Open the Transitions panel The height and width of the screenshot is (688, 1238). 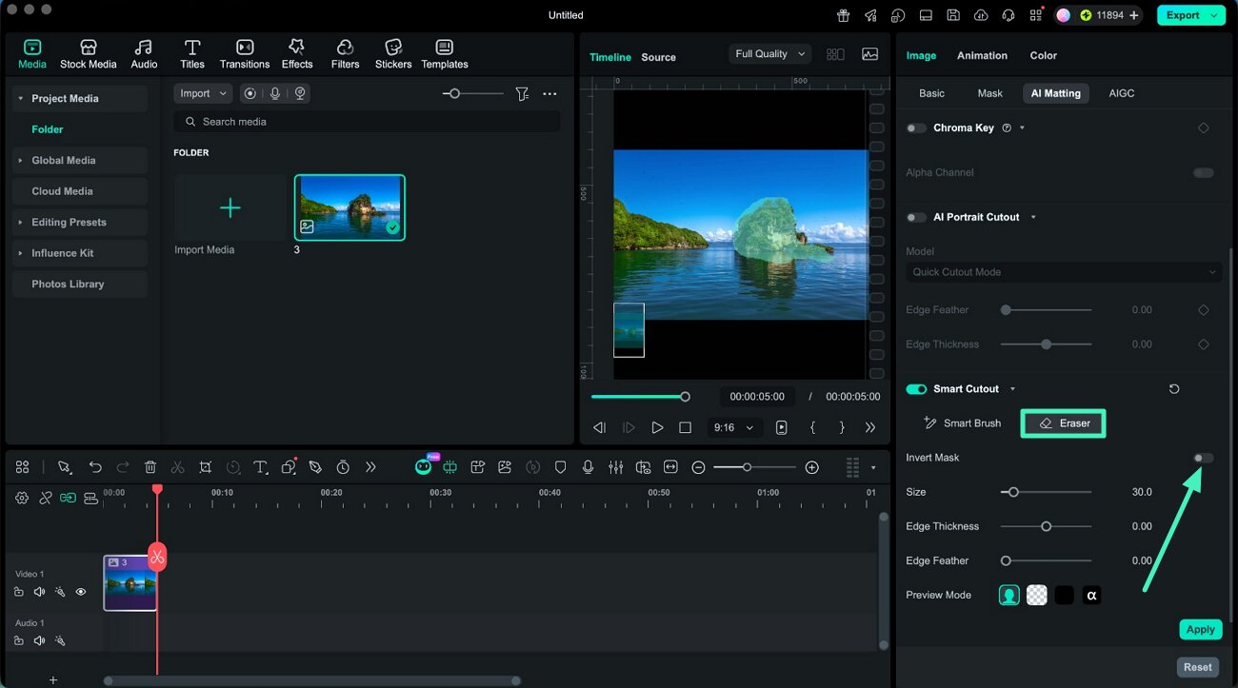point(245,54)
